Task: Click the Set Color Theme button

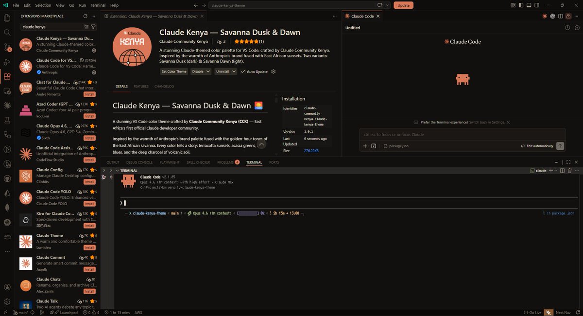Action: pyautogui.click(x=174, y=71)
